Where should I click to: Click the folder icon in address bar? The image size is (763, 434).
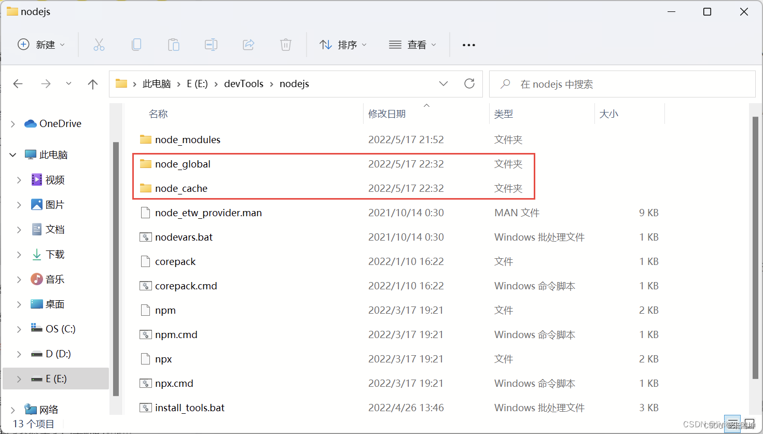[x=121, y=83]
